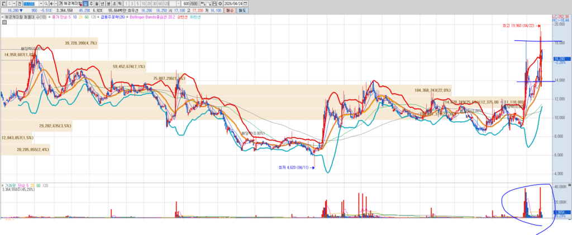Toggle the 종가 단순 moving average marker
The image size is (572, 235).
point(50,17)
